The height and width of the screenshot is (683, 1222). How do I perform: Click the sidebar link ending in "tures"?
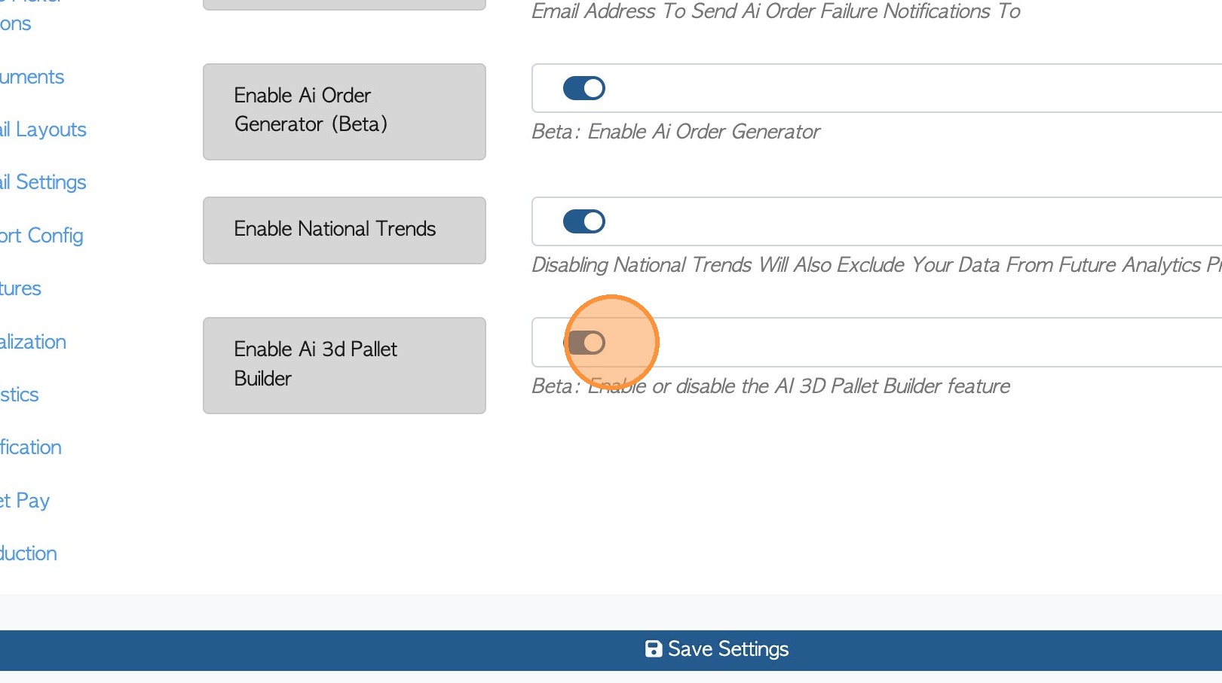(20, 288)
